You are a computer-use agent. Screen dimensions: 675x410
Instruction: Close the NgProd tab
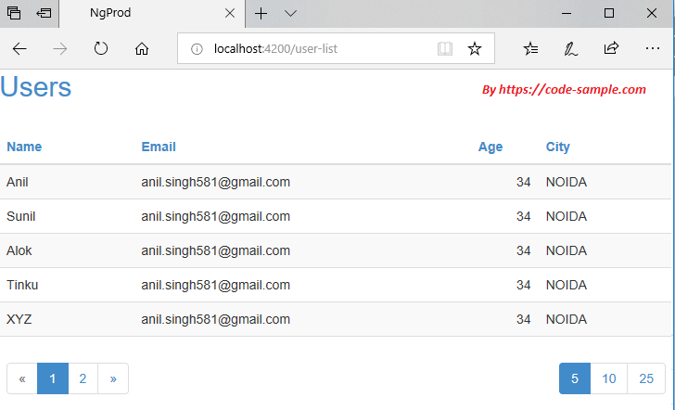point(230,14)
